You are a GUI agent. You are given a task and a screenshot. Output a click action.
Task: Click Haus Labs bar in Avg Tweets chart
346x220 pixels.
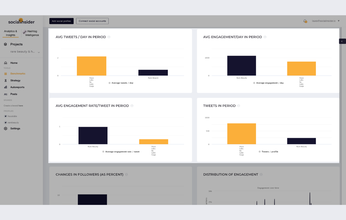tap(91, 66)
